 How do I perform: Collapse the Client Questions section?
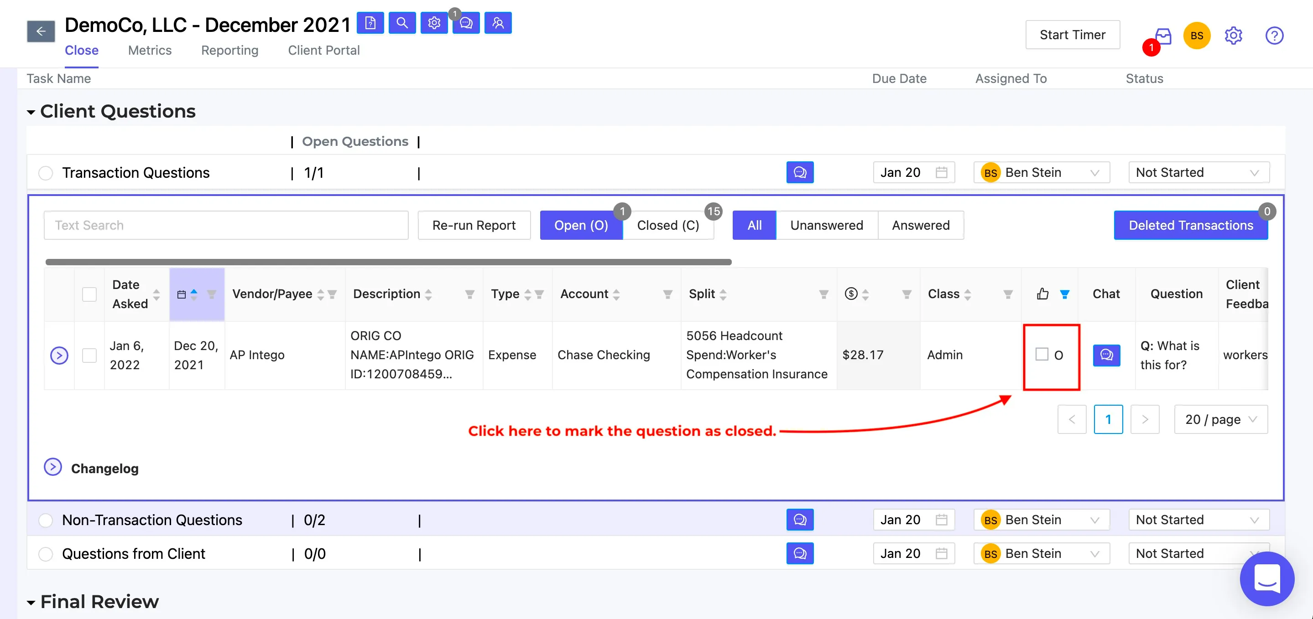31,112
